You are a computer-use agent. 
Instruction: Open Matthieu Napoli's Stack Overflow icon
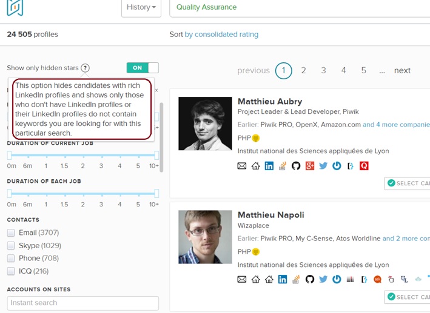coord(296,279)
